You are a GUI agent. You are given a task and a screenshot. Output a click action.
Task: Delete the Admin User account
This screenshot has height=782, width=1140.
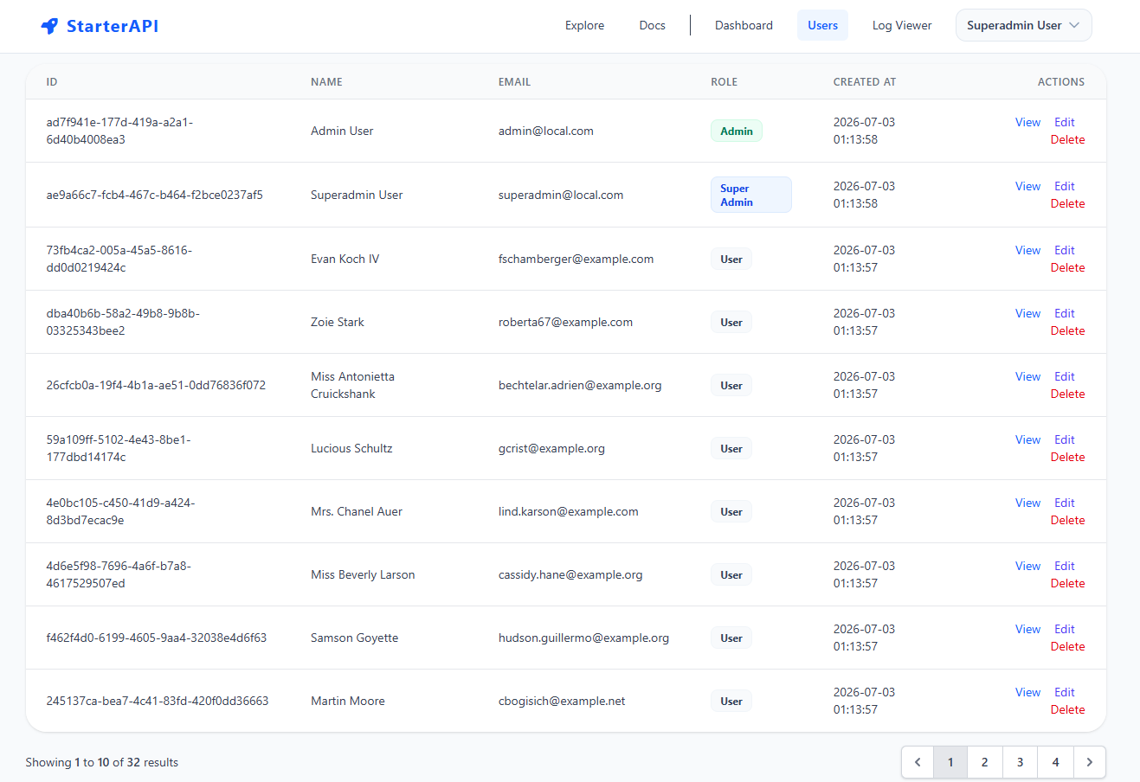(1067, 139)
